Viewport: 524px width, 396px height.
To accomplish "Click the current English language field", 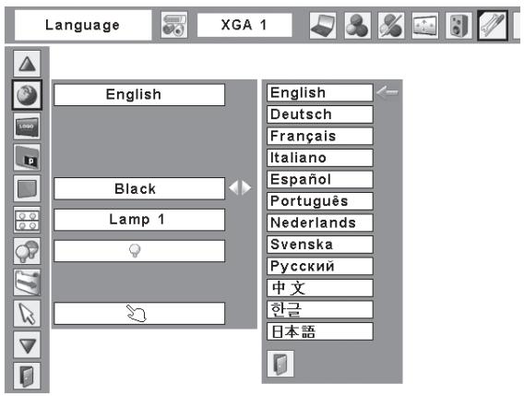I will pos(139,95).
